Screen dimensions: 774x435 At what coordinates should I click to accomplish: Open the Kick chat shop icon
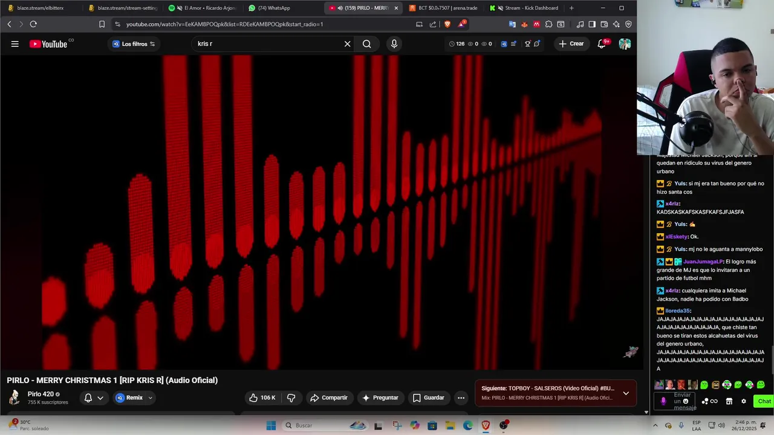729,401
